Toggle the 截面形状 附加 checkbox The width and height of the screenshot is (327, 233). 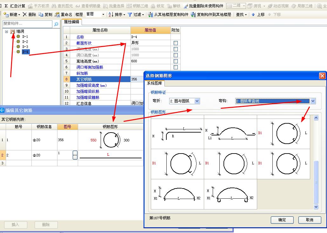coord(176,43)
